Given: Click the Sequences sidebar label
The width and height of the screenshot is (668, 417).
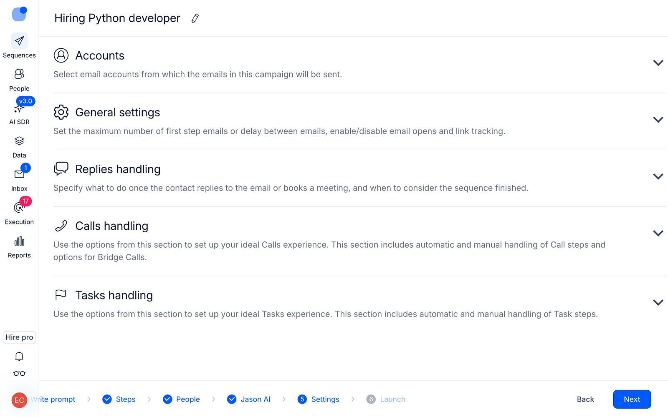Looking at the screenshot, I should tap(19, 55).
